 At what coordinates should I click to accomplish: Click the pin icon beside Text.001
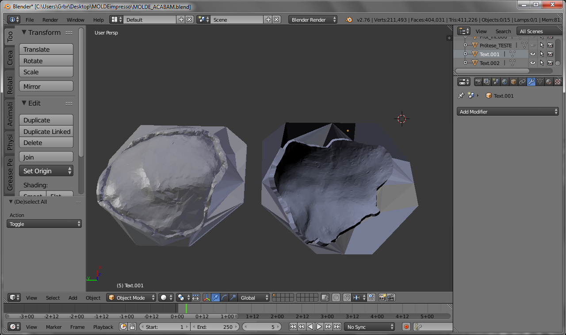pyautogui.click(x=461, y=95)
